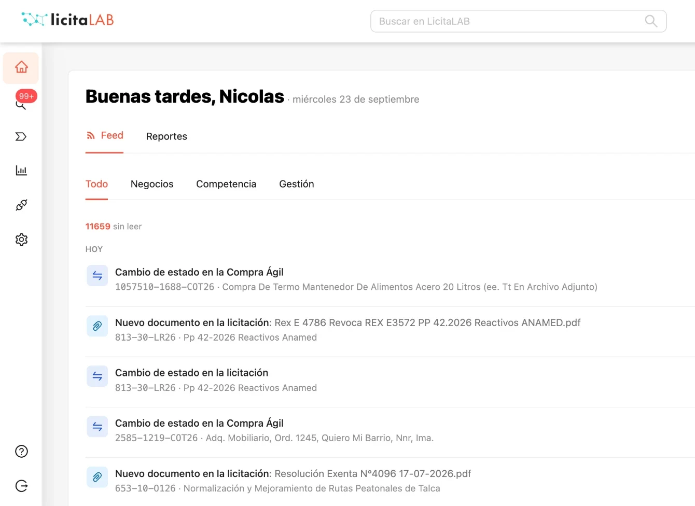Open 'Resolución Exenta N°4096 17-07-2026.pdf' link
This screenshot has width=695, height=506.
372,473
